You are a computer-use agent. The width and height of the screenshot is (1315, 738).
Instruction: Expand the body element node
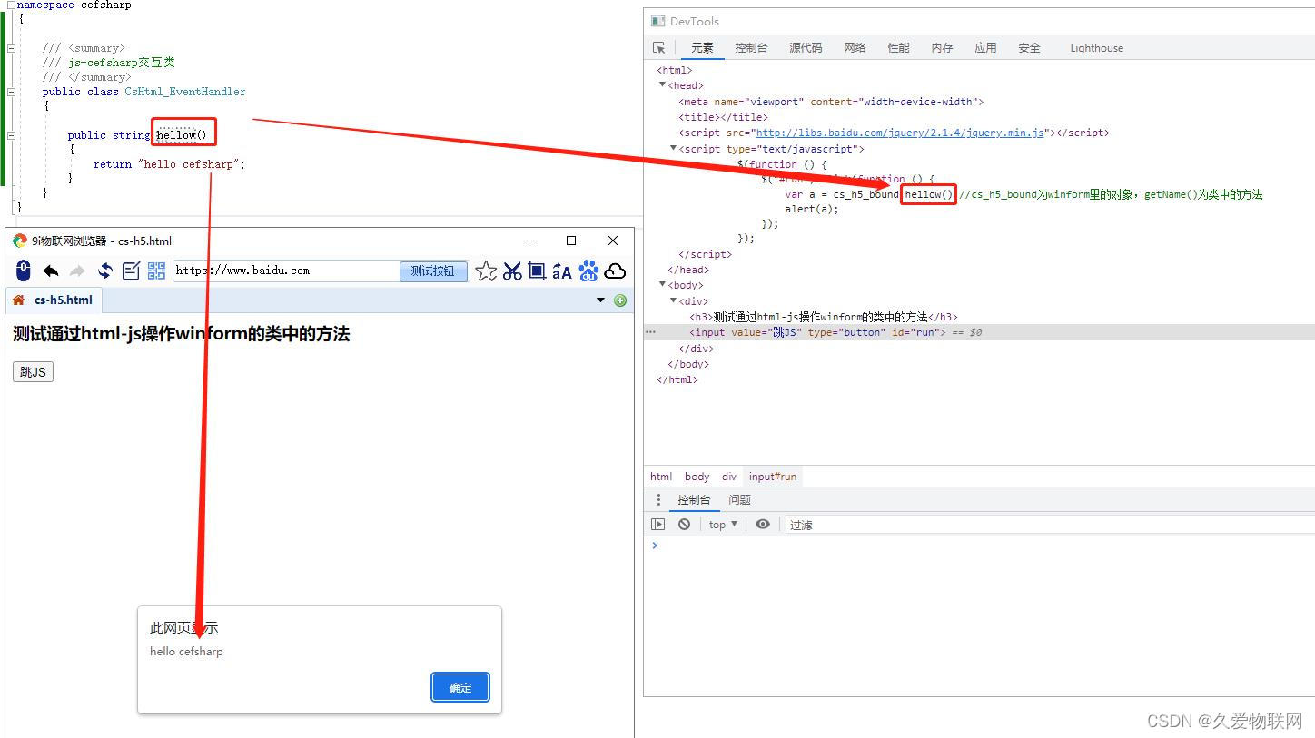663,284
